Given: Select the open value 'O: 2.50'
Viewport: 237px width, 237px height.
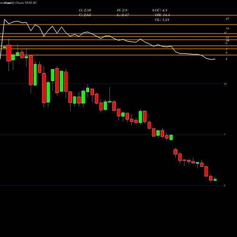Looking at the screenshot, I should tap(85, 10).
